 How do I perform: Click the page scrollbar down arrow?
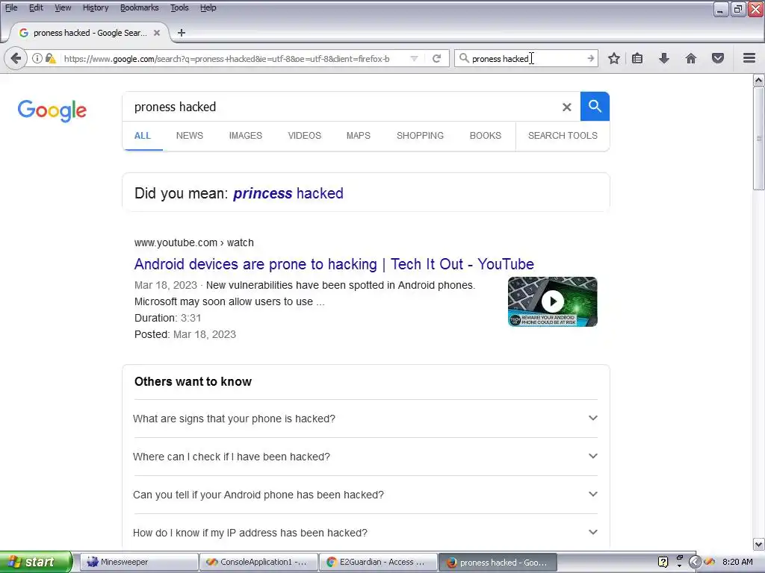pyautogui.click(x=759, y=544)
